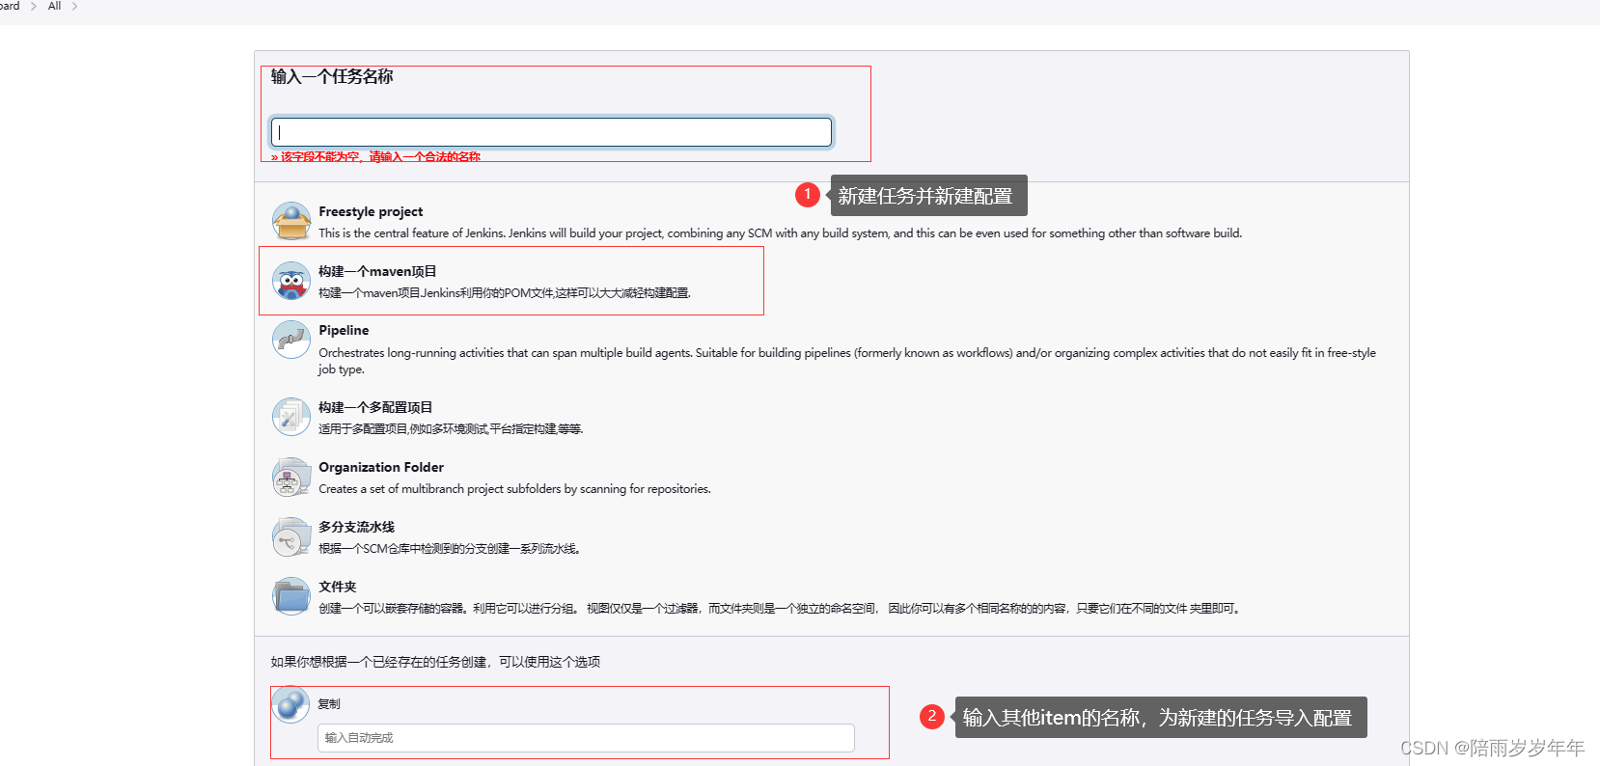This screenshot has height=766, width=1600.
Task: Click the Freestyle project description text
Action: point(780,233)
